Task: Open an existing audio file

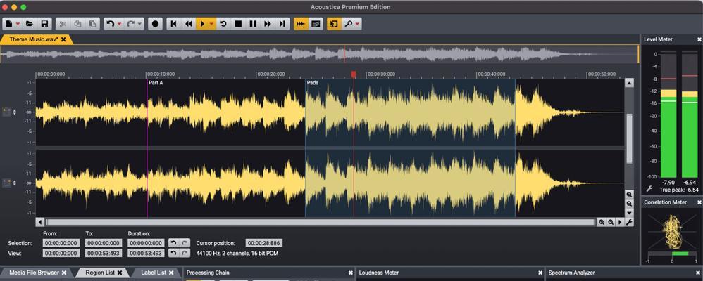Action: click(x=30, y=24)
